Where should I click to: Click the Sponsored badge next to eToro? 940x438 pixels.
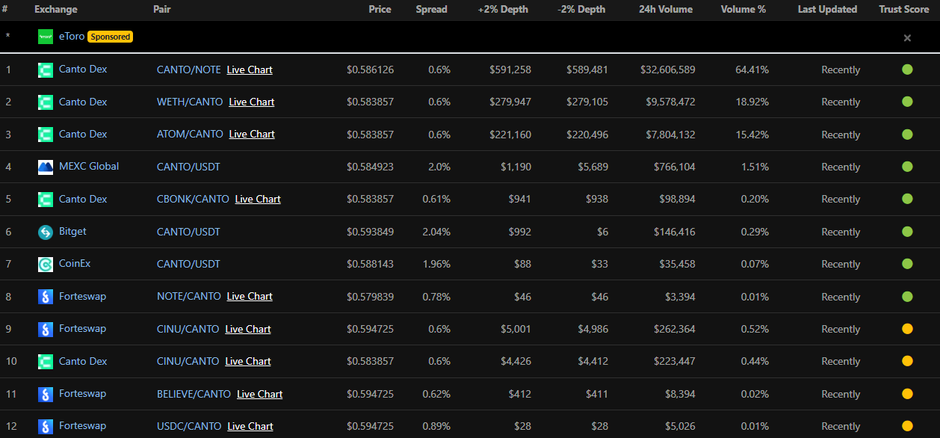coord(110,37)
